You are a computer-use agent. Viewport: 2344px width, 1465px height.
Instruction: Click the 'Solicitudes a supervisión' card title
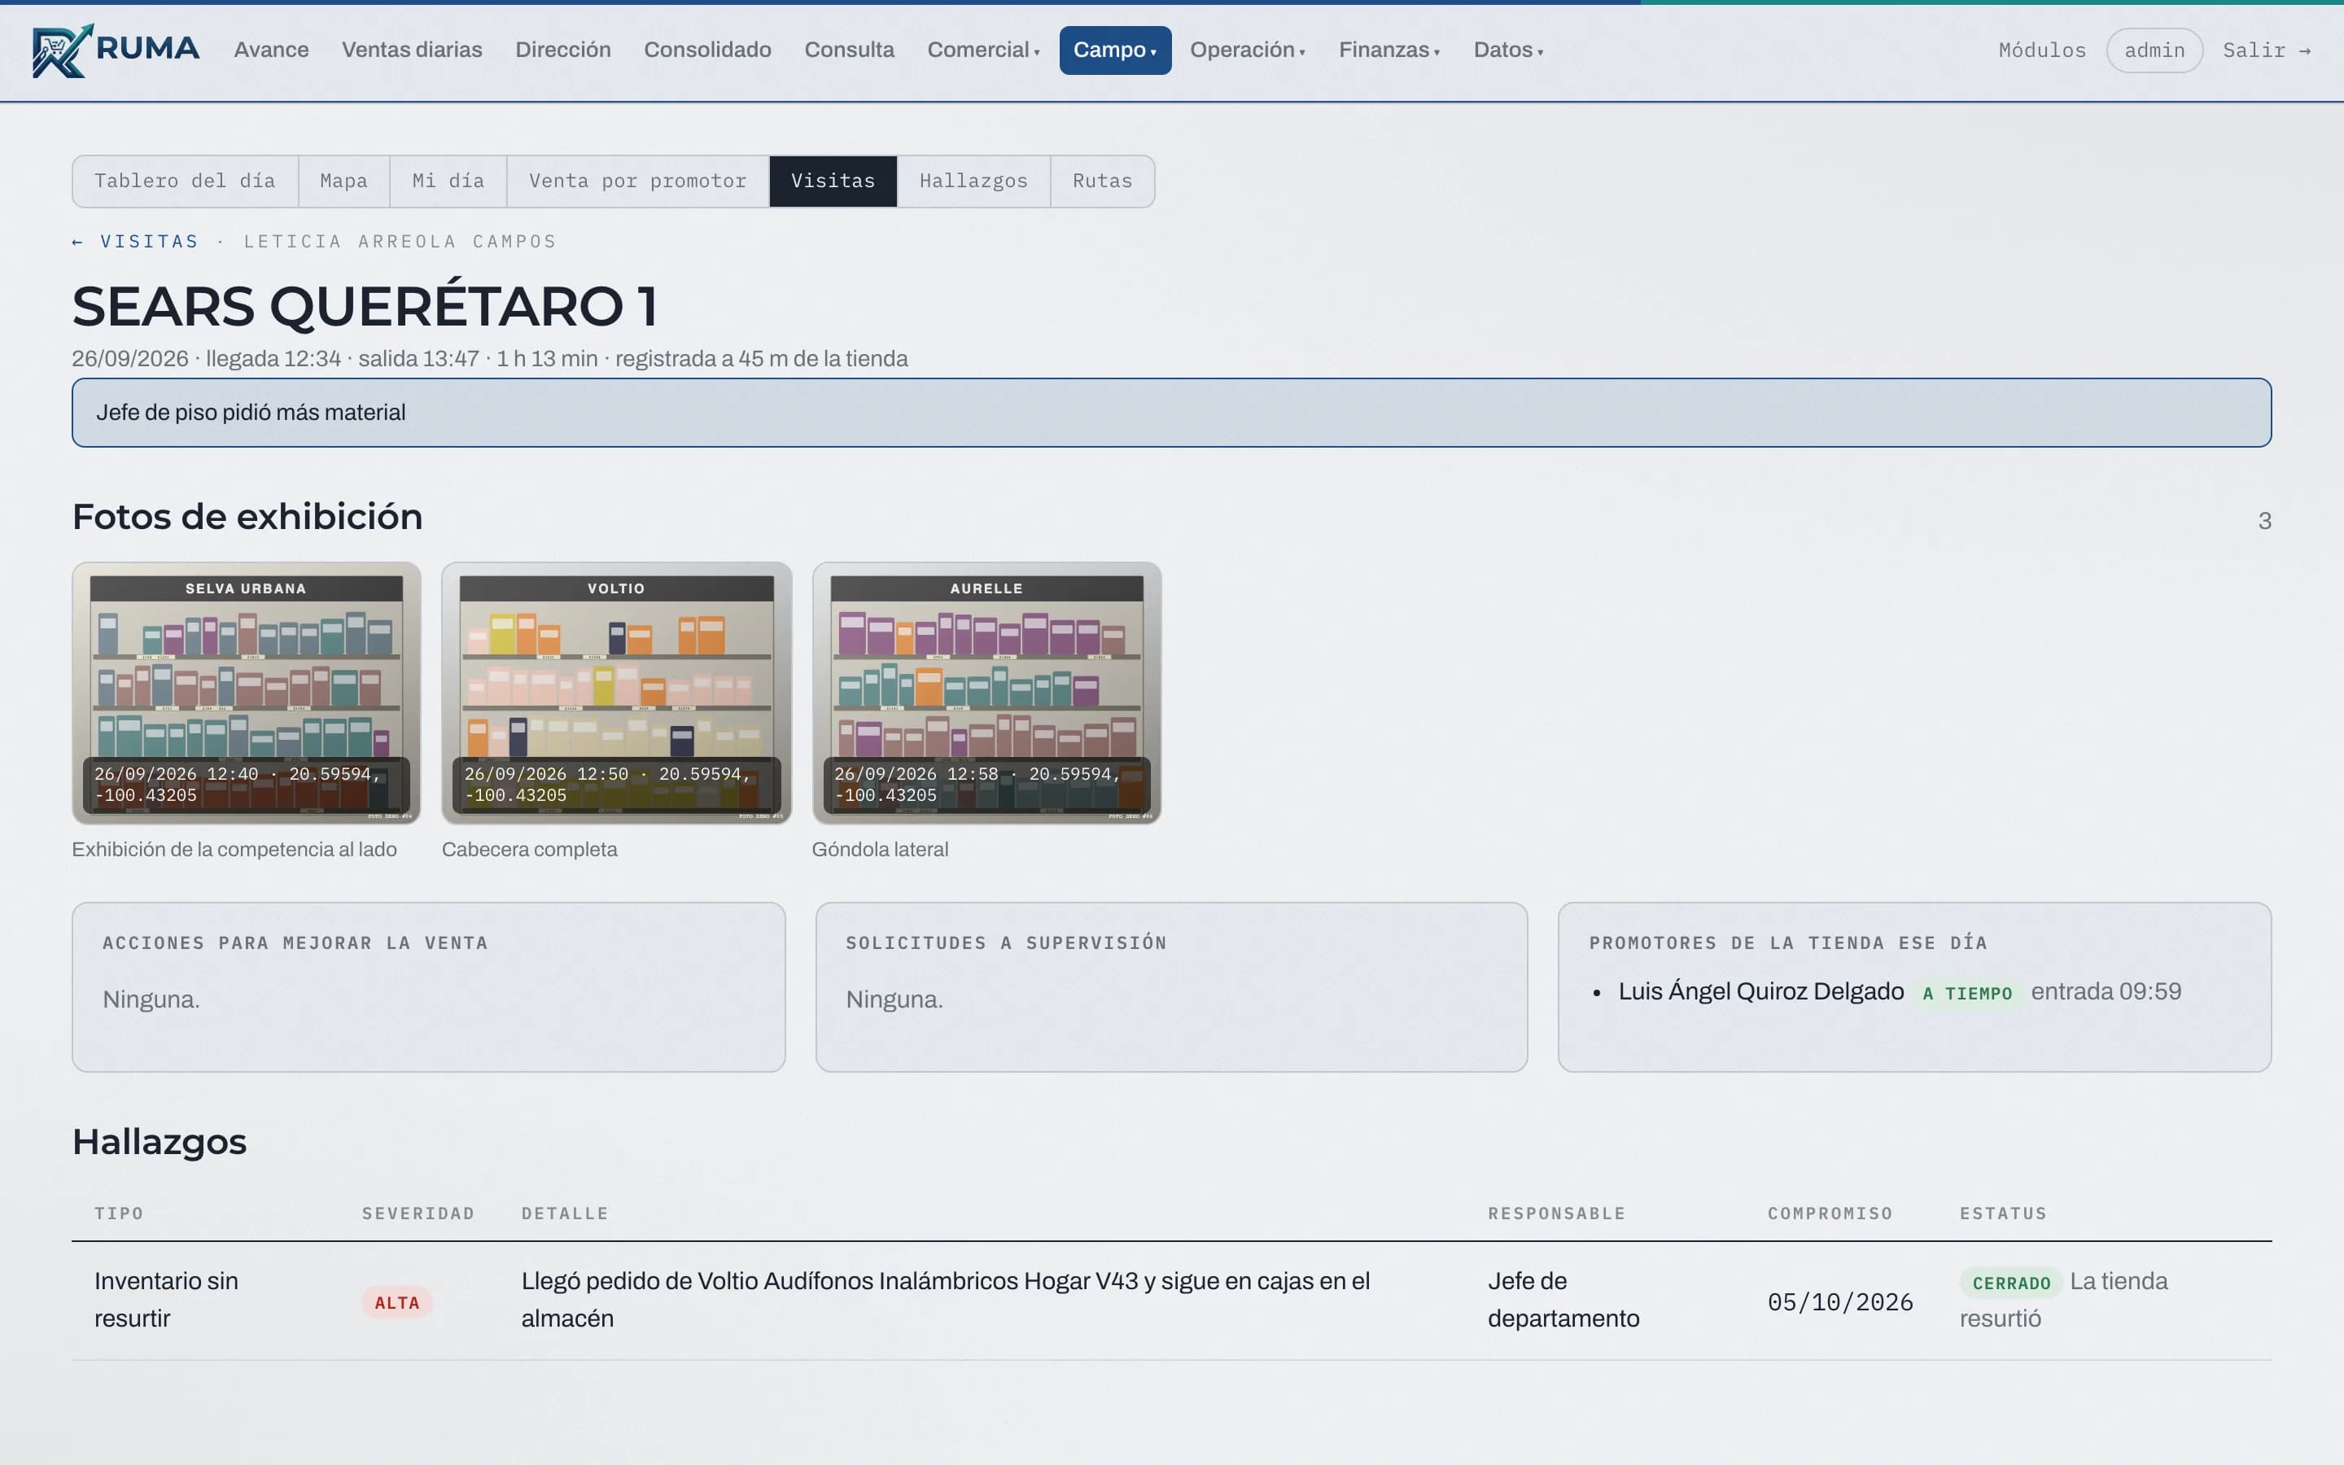(x=1006, y=942)
